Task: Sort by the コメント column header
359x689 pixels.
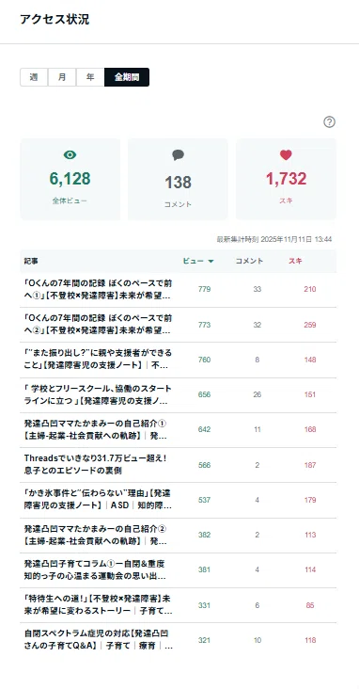Action: 249,261
